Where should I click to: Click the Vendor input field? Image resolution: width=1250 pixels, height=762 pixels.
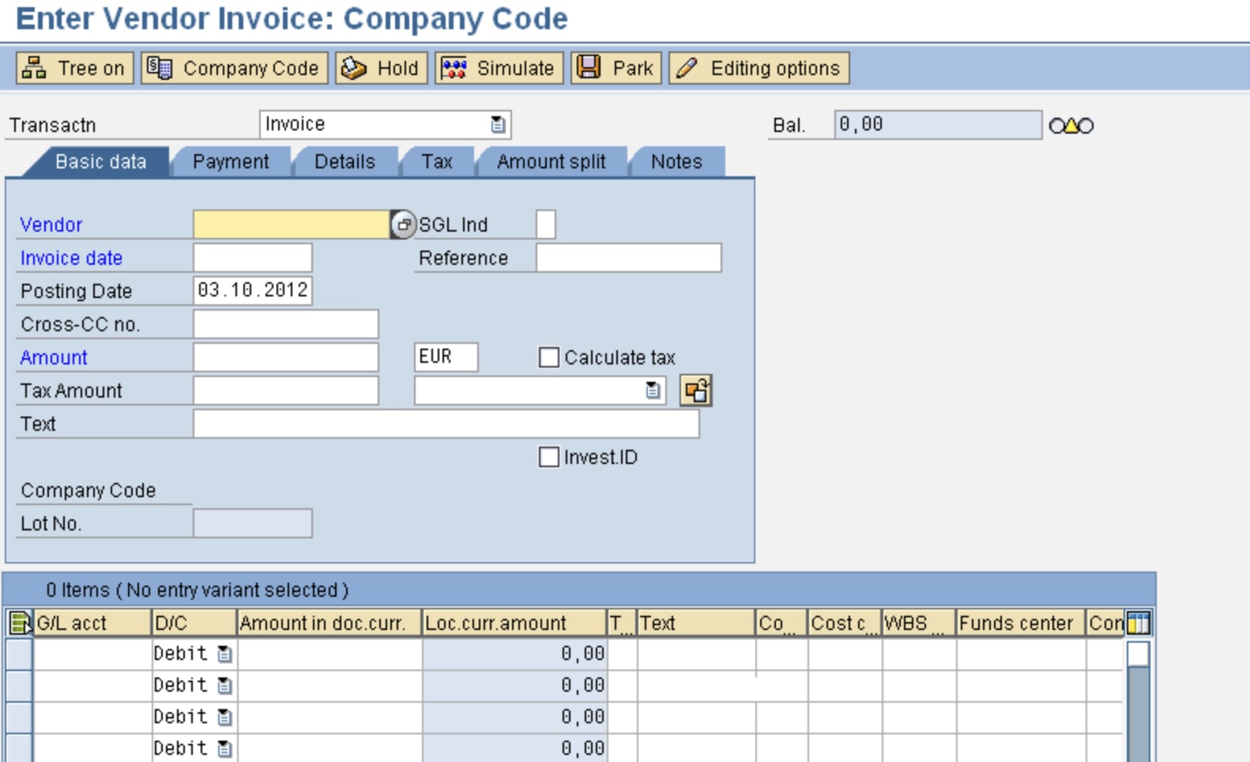(292, 224)
